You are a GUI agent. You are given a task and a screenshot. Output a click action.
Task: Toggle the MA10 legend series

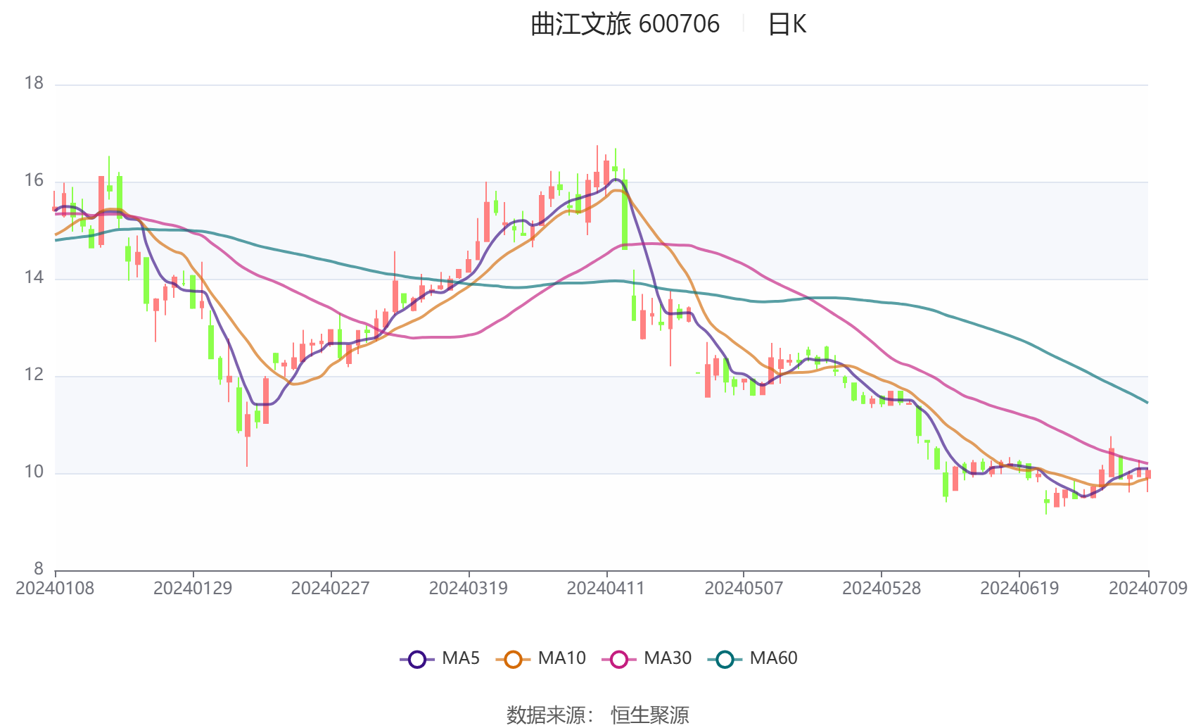click(540, 658)
